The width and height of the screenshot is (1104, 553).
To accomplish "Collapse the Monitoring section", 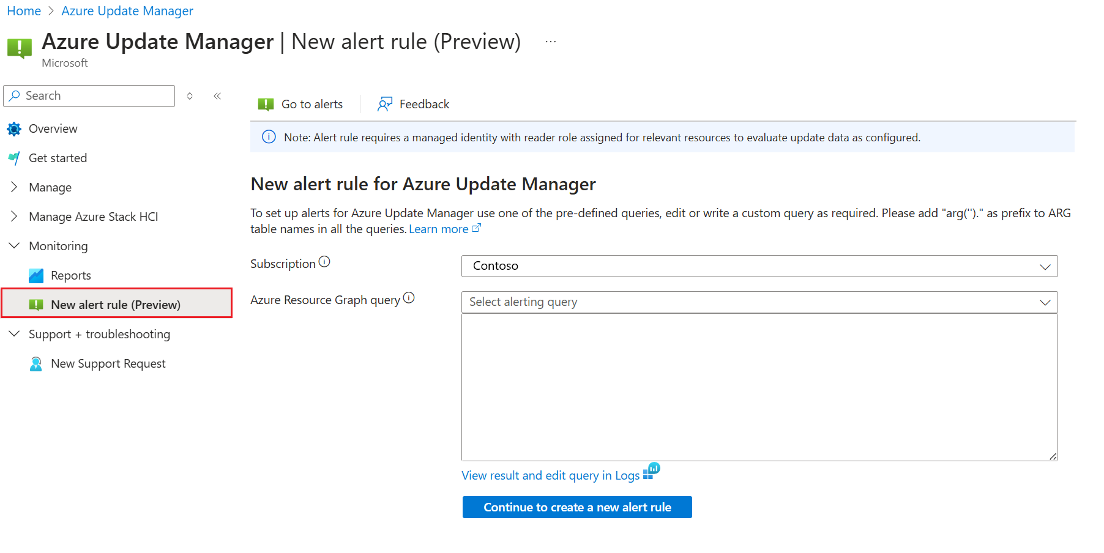I will tap(14, 246).
